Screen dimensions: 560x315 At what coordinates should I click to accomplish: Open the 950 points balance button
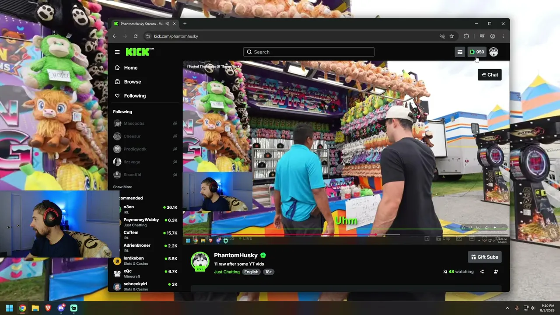pyautogui.click(x=477, y=52)
